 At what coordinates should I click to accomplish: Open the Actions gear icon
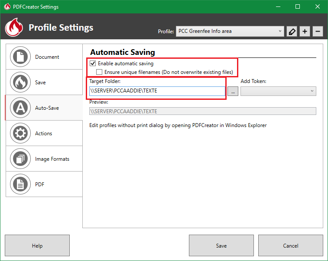point(19,134)
